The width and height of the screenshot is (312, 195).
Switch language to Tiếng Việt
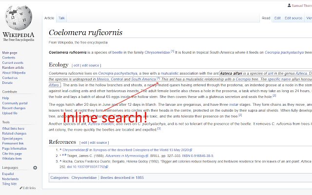click(9, 184)
